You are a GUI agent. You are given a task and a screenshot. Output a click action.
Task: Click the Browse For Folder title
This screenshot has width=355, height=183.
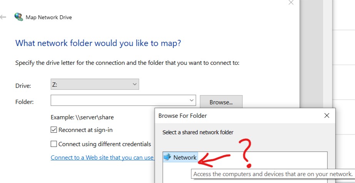pos(182,116)
